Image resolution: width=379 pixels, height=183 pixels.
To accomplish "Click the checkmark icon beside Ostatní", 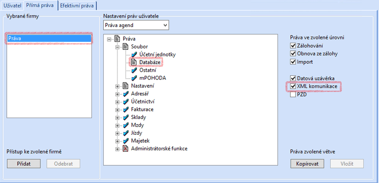I will [134, 70].
